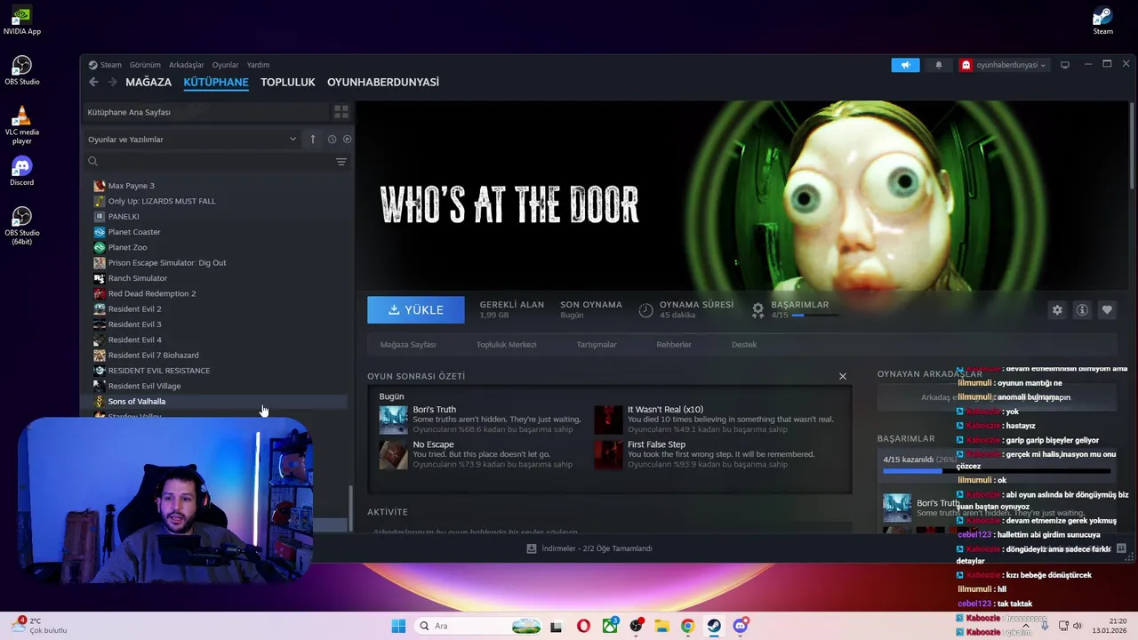Go to the MAĞAZA tab
This screenshot has width=1138, height=640.
click(x=148, y=82)
